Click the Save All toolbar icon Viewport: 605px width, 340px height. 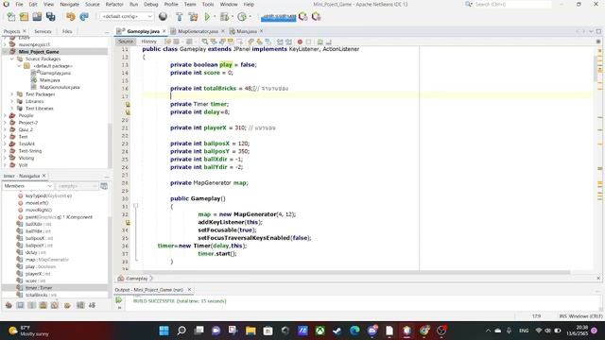(50, 17)
